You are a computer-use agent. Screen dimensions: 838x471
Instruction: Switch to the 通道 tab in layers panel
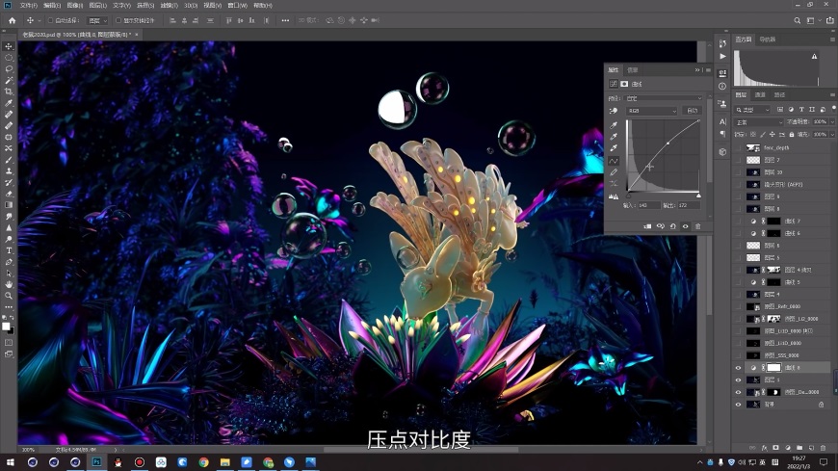(760, 94)
